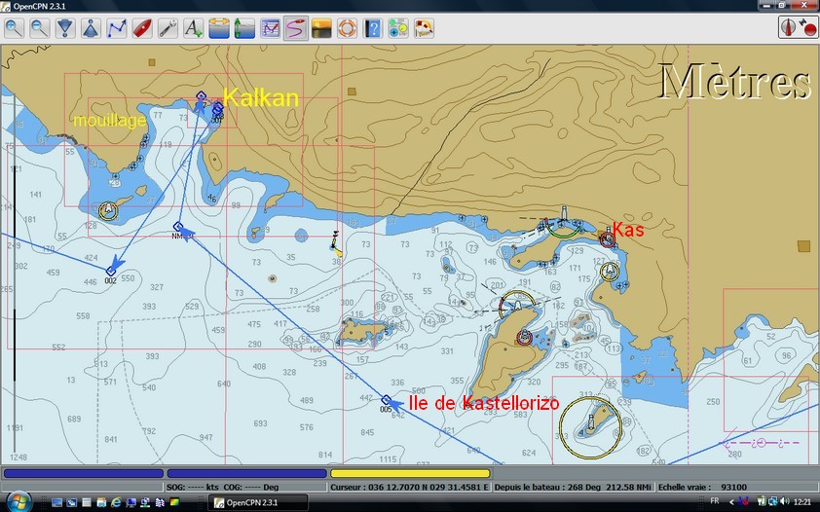Open settings via the wrench icon
Screen dimensions: 820x512
[168, 28]
